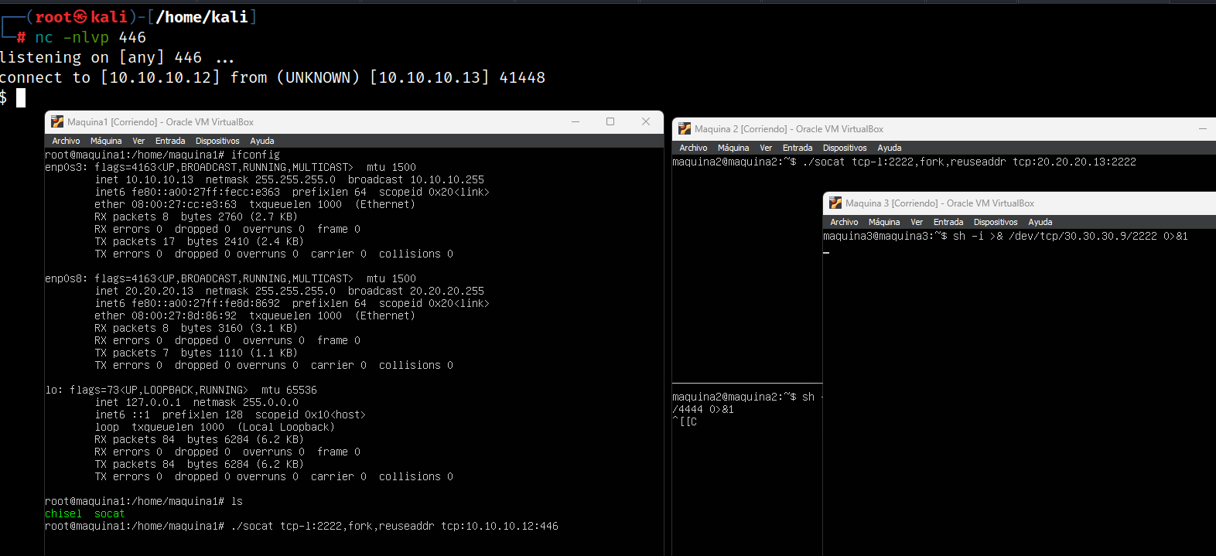This screenshot has width=1216, height=556.
Task: Click the 'TX packets 17 bytes 2410' line
Action: click(200, 241)
